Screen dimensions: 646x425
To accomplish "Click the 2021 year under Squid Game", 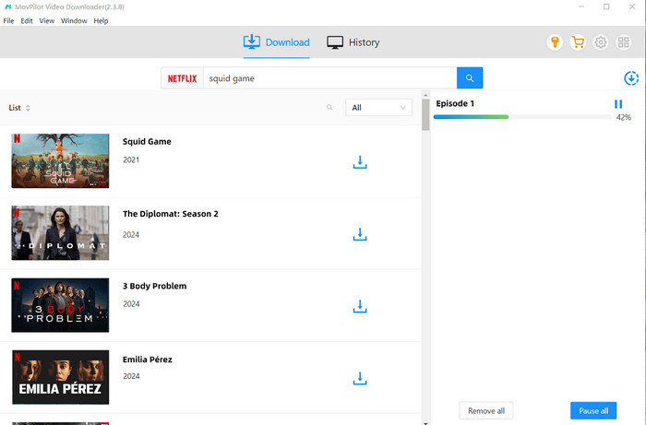I will pos(131,160).
